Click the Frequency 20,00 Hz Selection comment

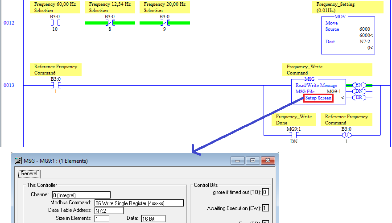(x=165, y=7)
